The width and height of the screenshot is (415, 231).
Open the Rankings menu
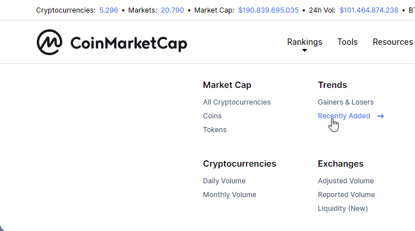[x=305, y=42]
